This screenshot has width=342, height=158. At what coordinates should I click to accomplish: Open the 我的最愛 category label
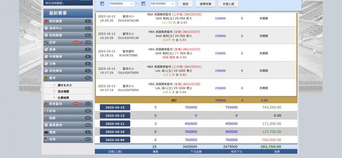pyautogui.click(x=55, y=21)
